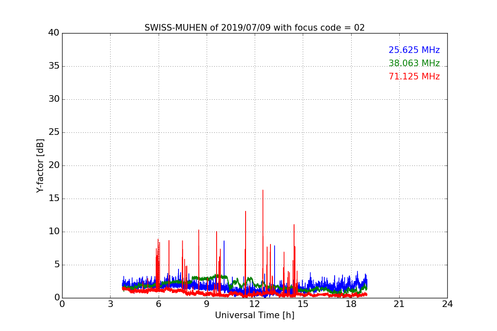This screenshot has height=331, width=497.
Task: Select the 25.625 MHz legend label
Action: coord(414,50)
